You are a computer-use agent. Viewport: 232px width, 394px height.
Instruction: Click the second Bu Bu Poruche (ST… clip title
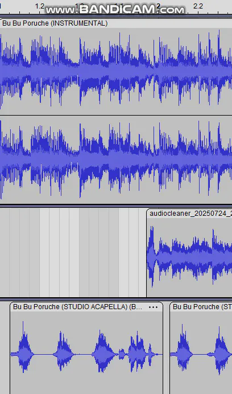coord(202,307)
